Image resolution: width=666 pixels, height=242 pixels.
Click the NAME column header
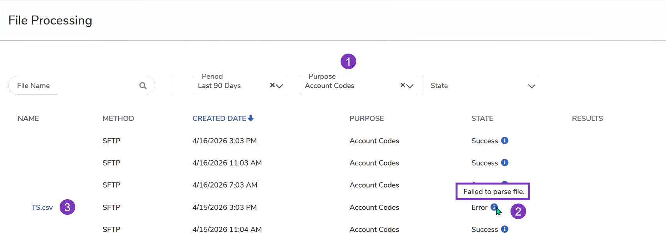28,118
